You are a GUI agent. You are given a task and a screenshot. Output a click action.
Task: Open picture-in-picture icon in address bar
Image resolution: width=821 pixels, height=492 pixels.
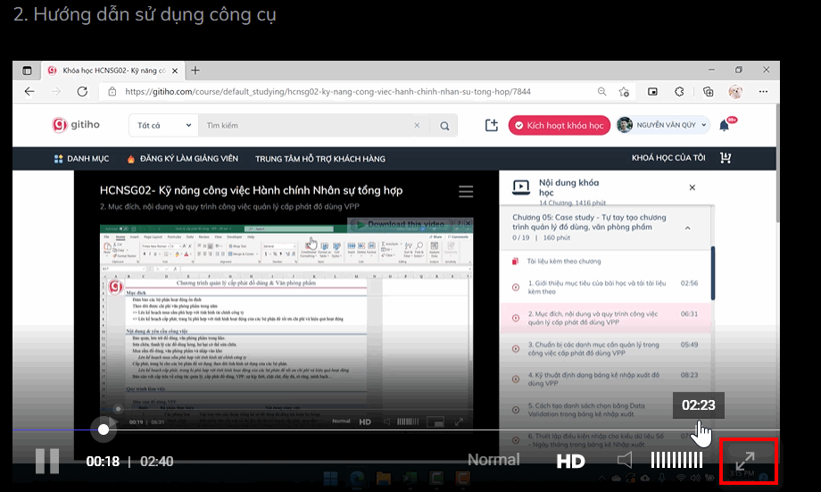pyautogui.click(x=652, y=92)
